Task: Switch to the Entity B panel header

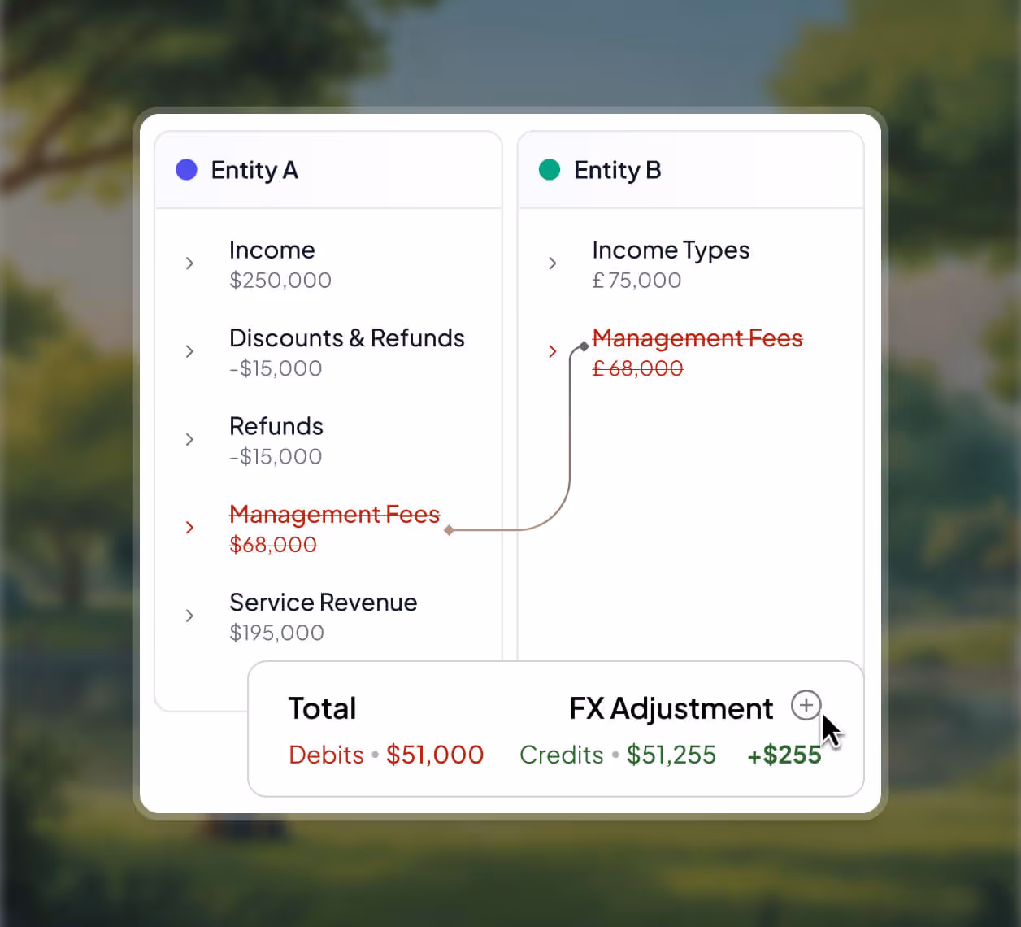Action: [618, 170]
